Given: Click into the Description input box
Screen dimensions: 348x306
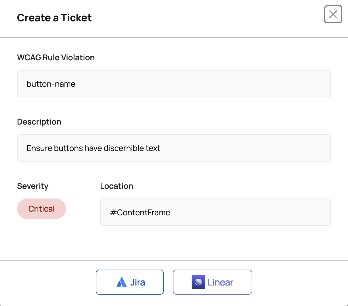Looking at the screenshot, I should 174,148.
